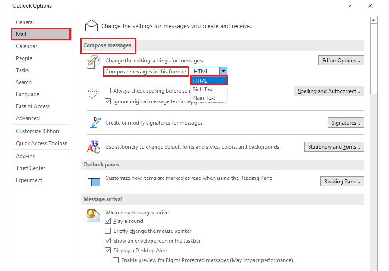Choose HTML in the format list
Image resolution: width=389 pixels, height=271 pixels.
(209, 81)
